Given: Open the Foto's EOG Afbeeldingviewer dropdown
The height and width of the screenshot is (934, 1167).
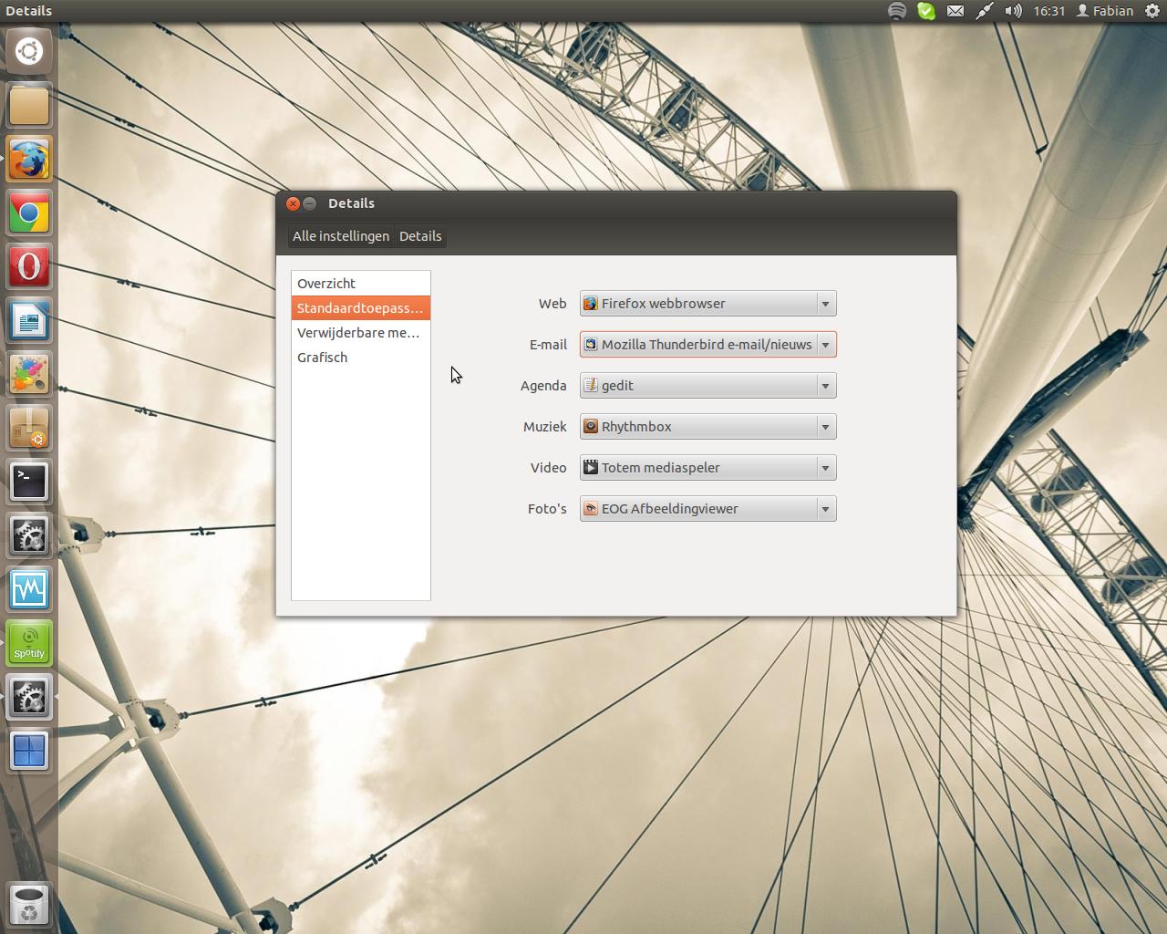Looking at the screenshot, I should 708,509.
